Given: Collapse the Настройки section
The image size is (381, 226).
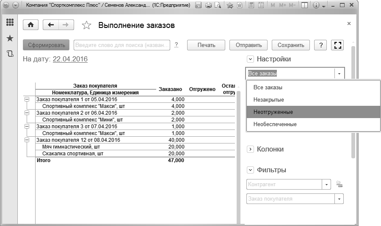Looking at the screenshot, I should [250, 59].
